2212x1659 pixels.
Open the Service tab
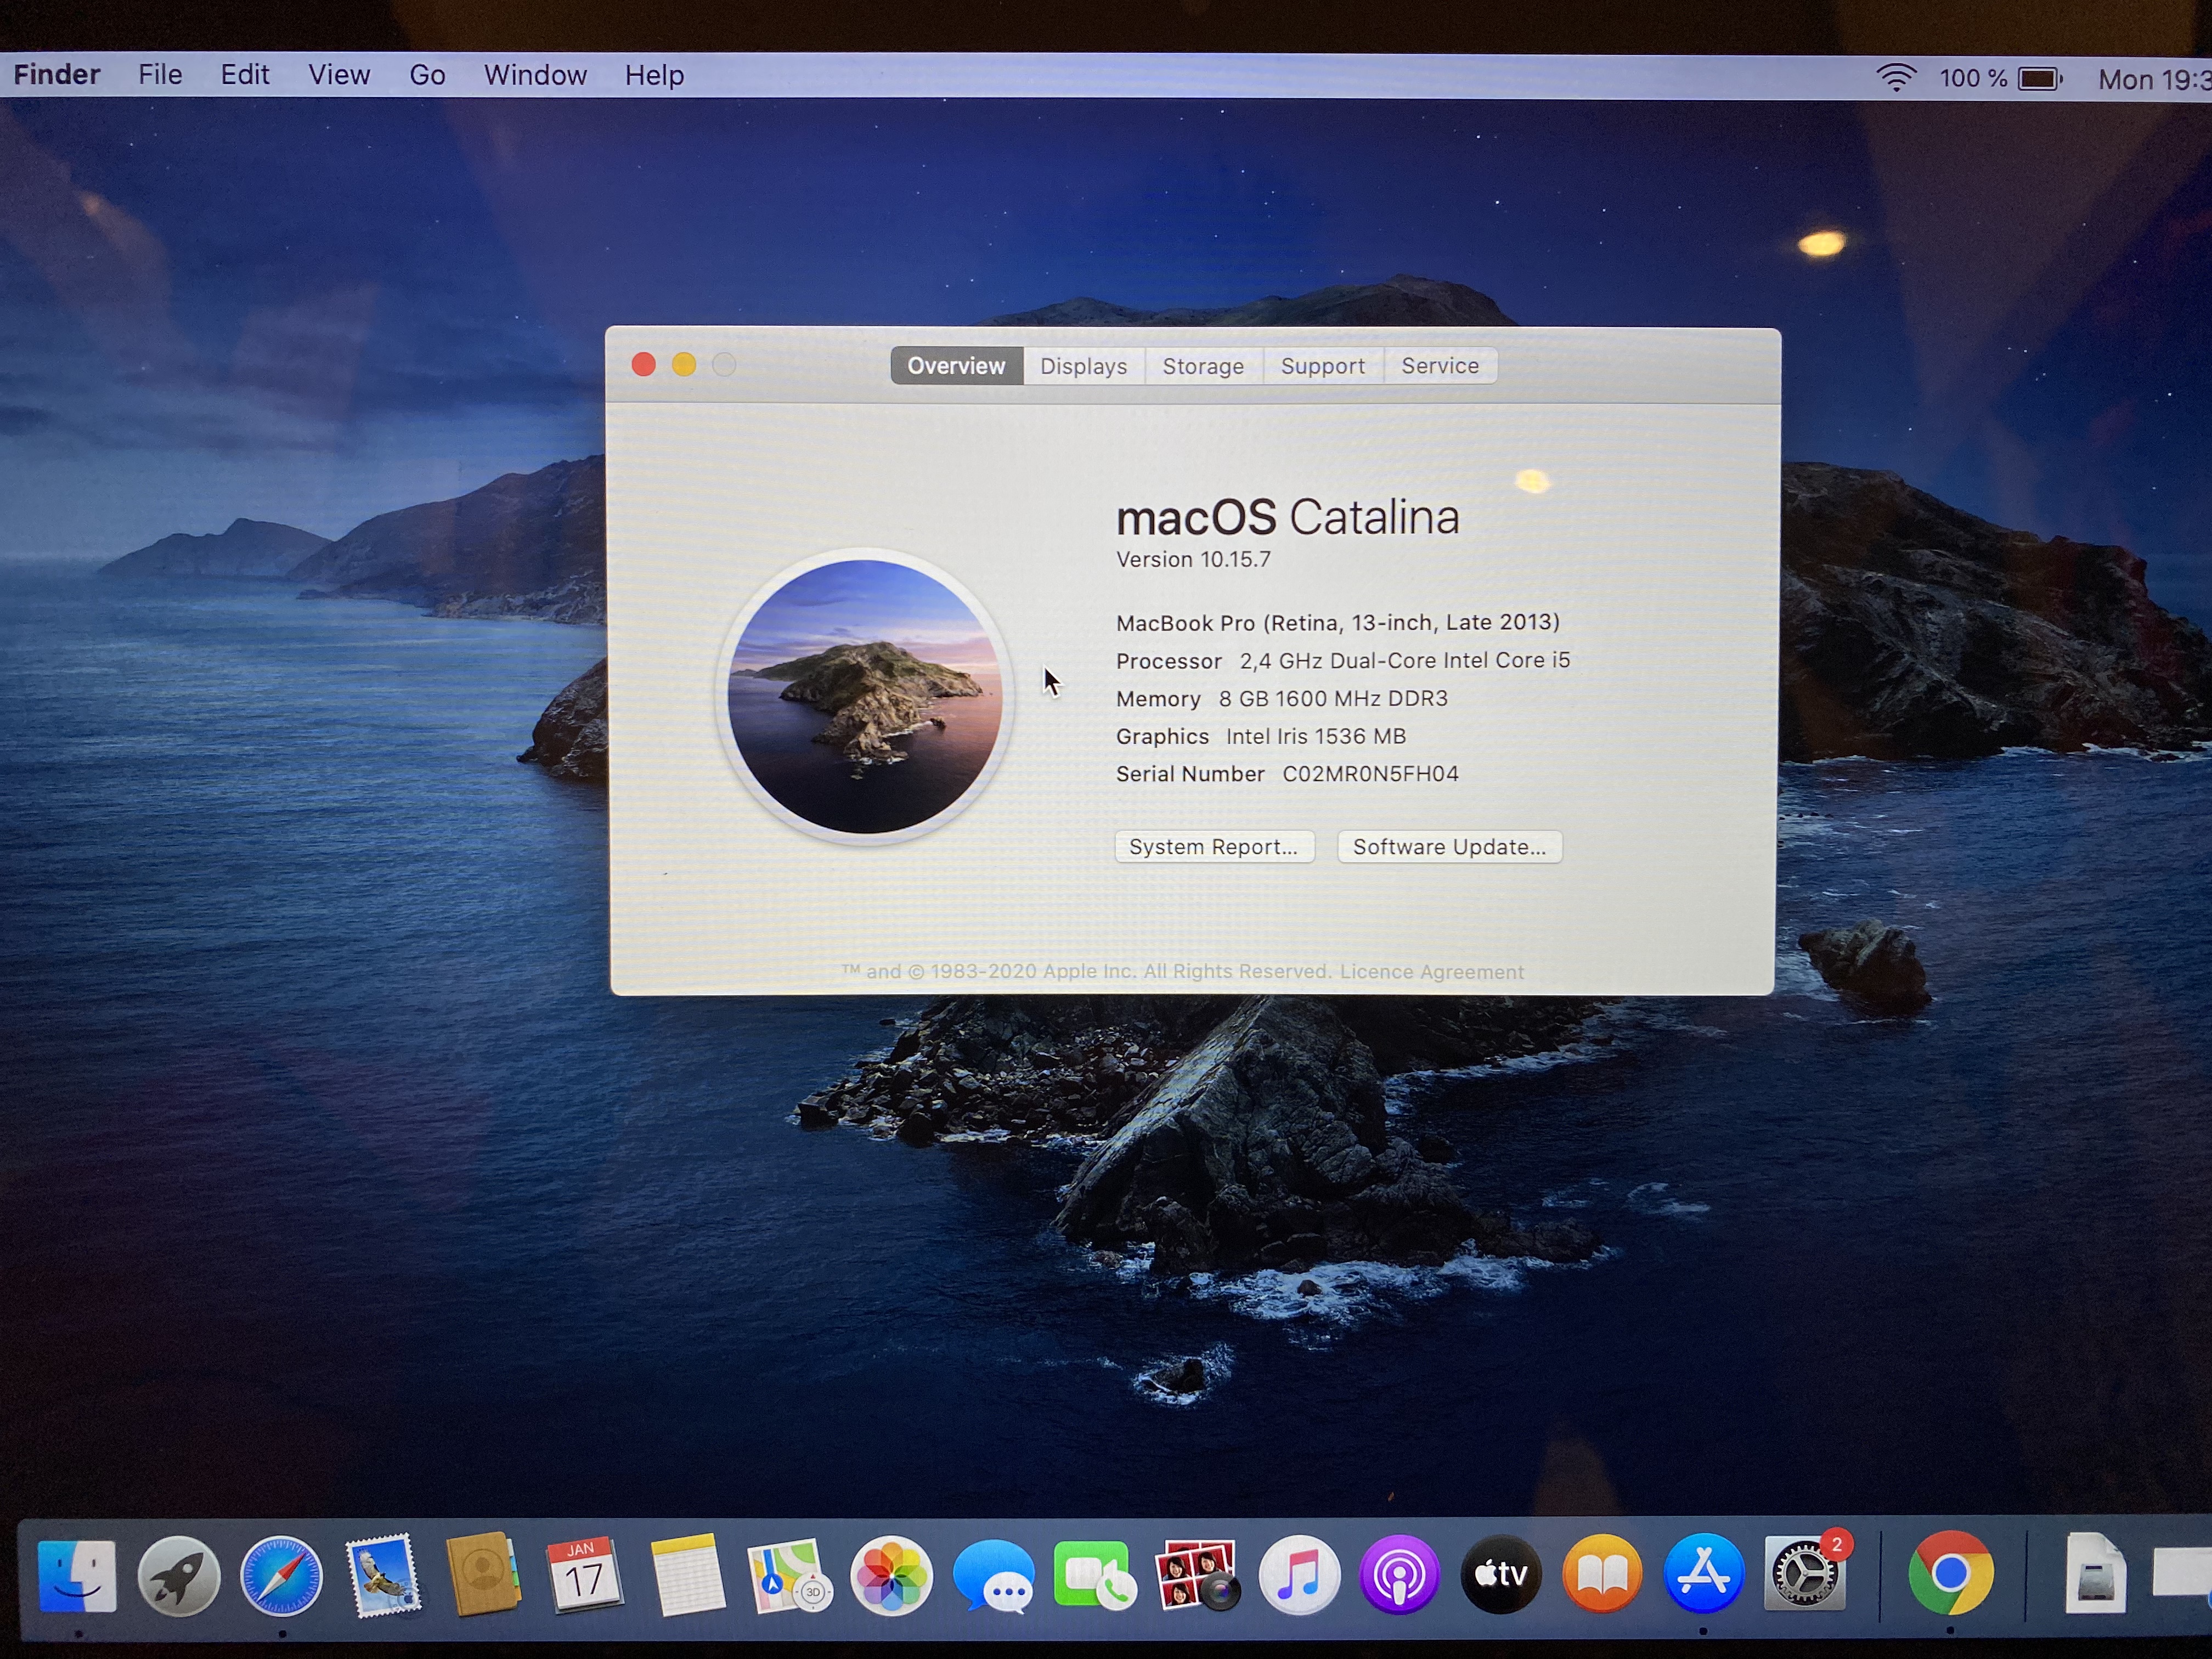(x=1439, y=366)
